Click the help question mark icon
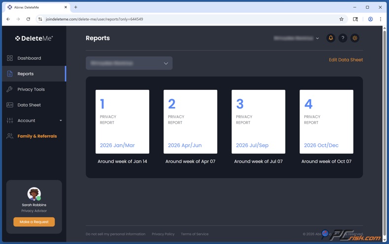 pos(343,38)
